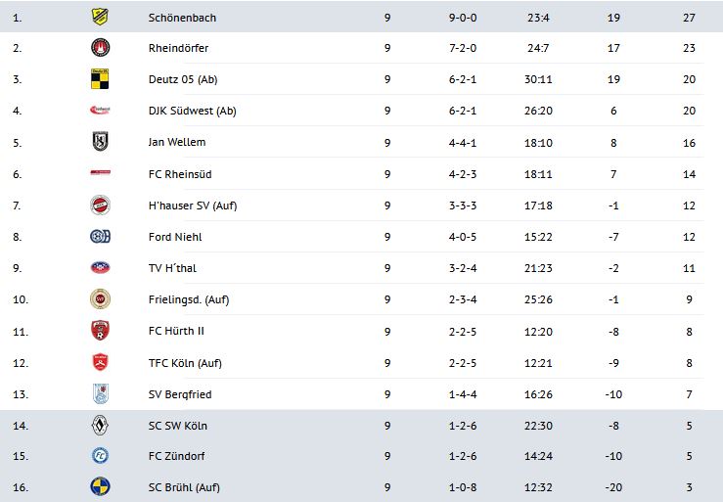Screen dimensions: 723x502
Task: Open the FC Zündorf club badge
Action: point(100,456)
